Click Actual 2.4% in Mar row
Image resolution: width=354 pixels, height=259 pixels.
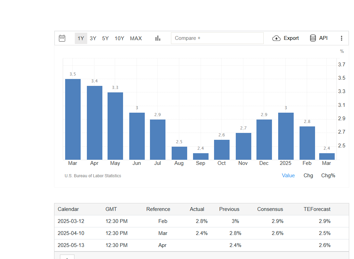click(202, 233)
